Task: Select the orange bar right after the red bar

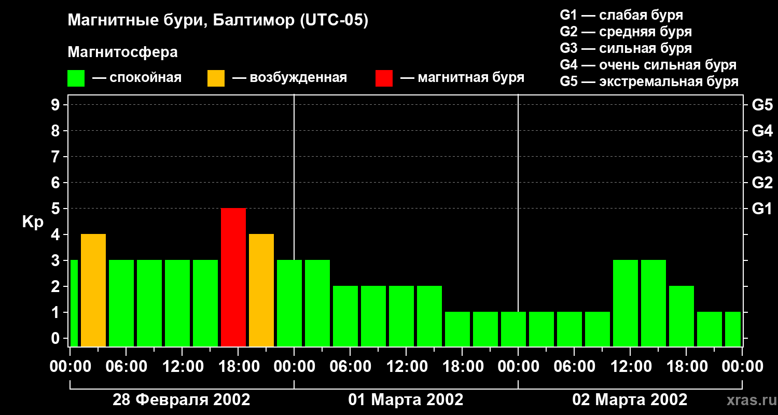Action: 261,290
